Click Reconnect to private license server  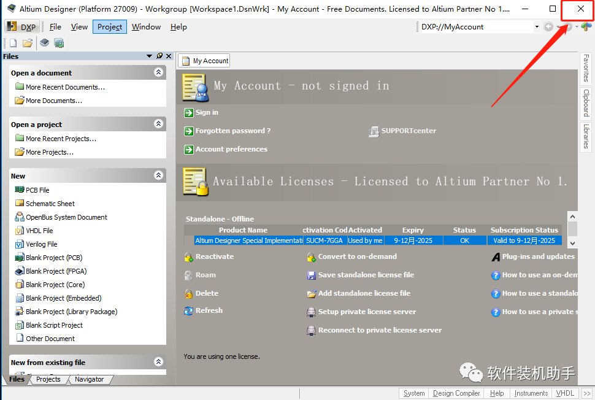[x=380, y=330]
